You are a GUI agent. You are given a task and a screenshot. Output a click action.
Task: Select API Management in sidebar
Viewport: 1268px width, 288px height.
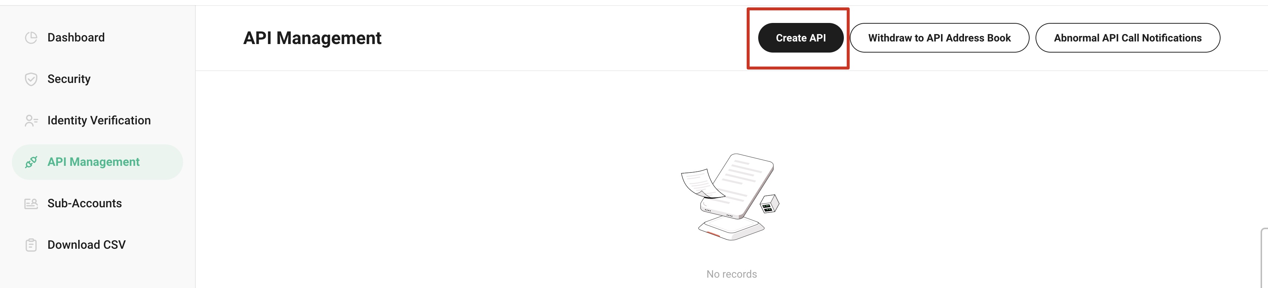(98, 162)
